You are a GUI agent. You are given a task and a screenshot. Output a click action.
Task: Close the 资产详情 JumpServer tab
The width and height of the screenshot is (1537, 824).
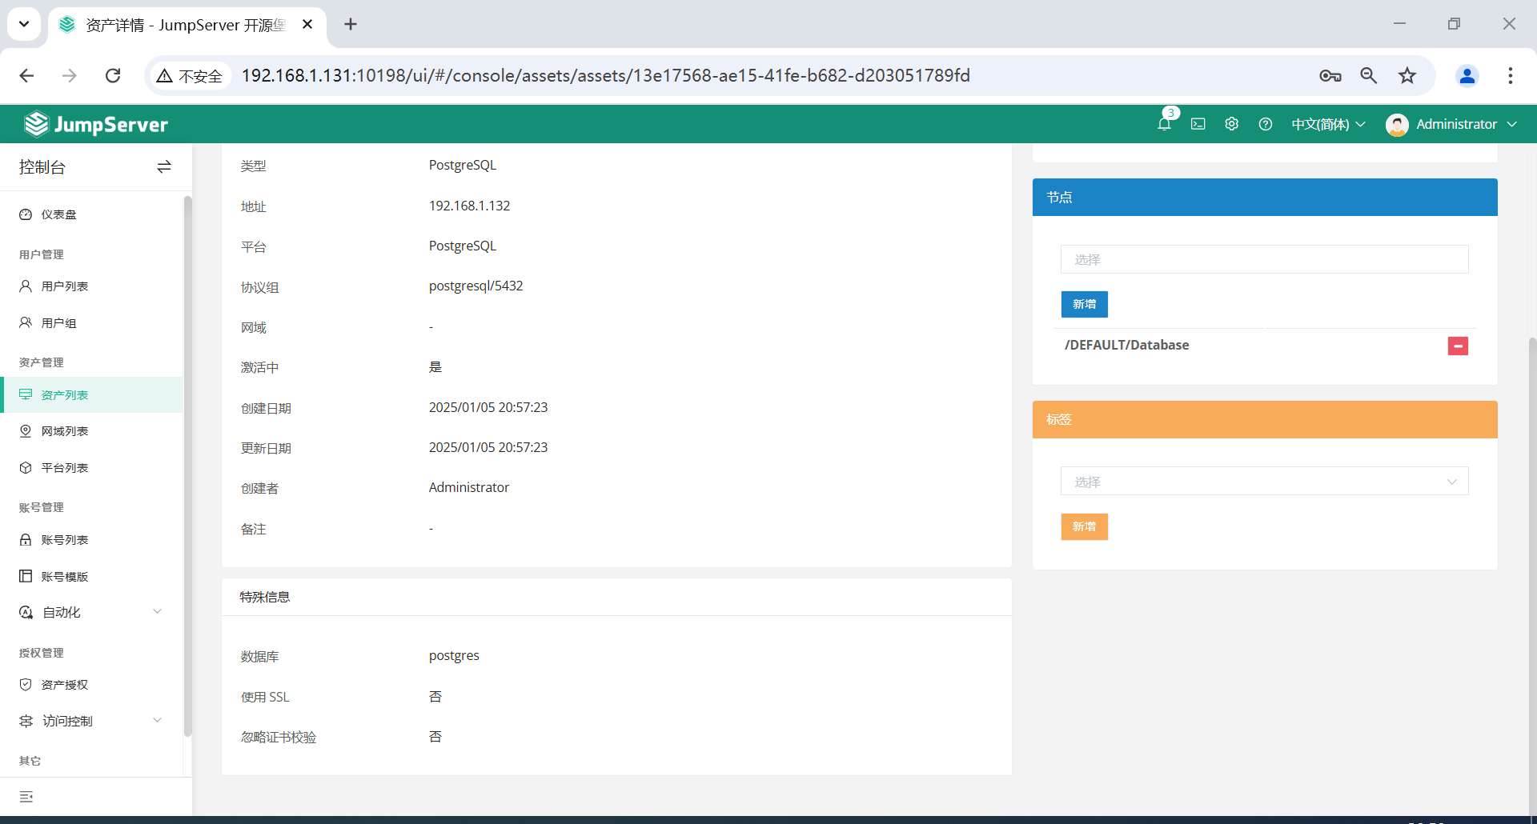(307, 24)
